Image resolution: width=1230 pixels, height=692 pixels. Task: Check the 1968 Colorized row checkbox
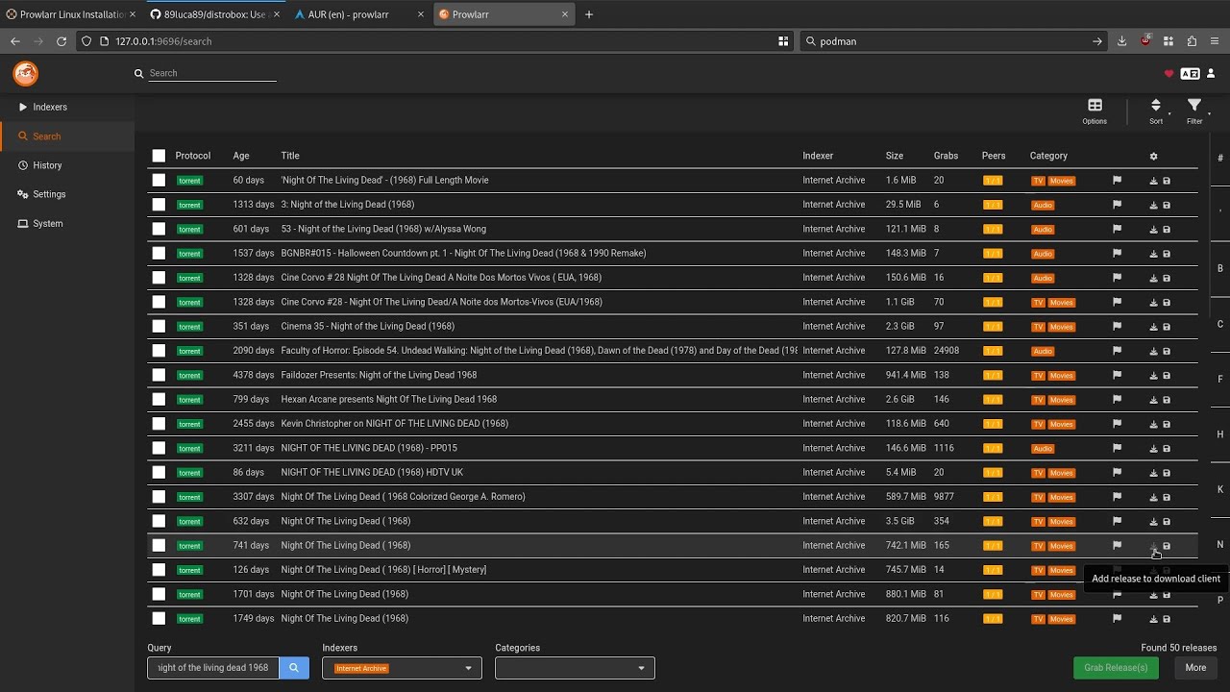tap(159, 497)
